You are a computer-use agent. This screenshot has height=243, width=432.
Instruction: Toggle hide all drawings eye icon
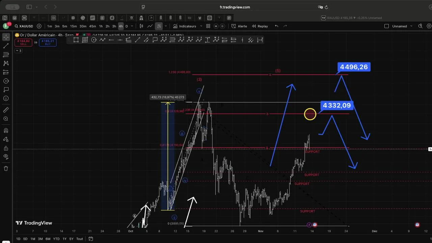(6, 157)
